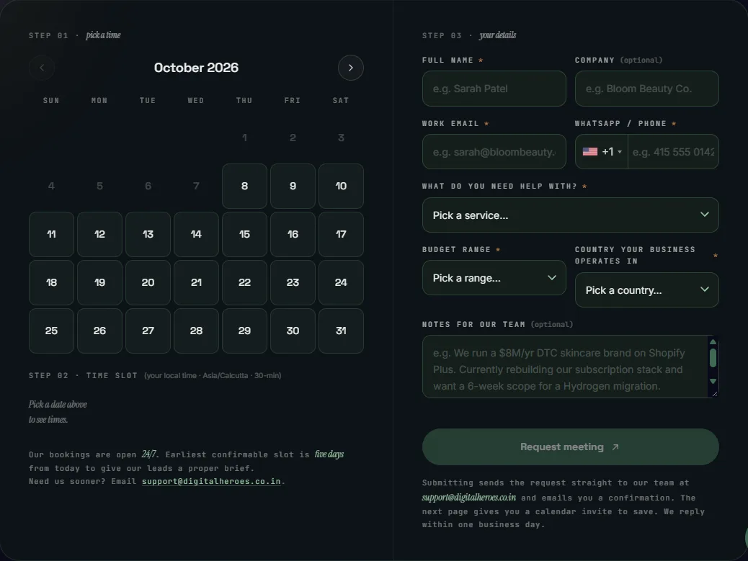Select October 21 on the calendar
Screen dimensions: 748x561
(196, 282)
